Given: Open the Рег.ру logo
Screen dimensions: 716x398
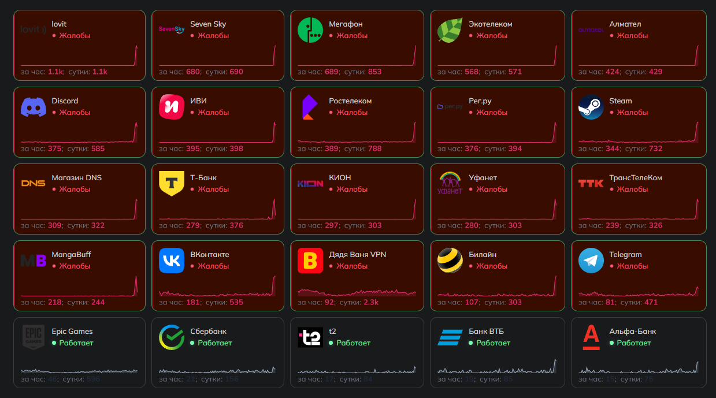Looking at the screenshot, I should coord(450,107).
